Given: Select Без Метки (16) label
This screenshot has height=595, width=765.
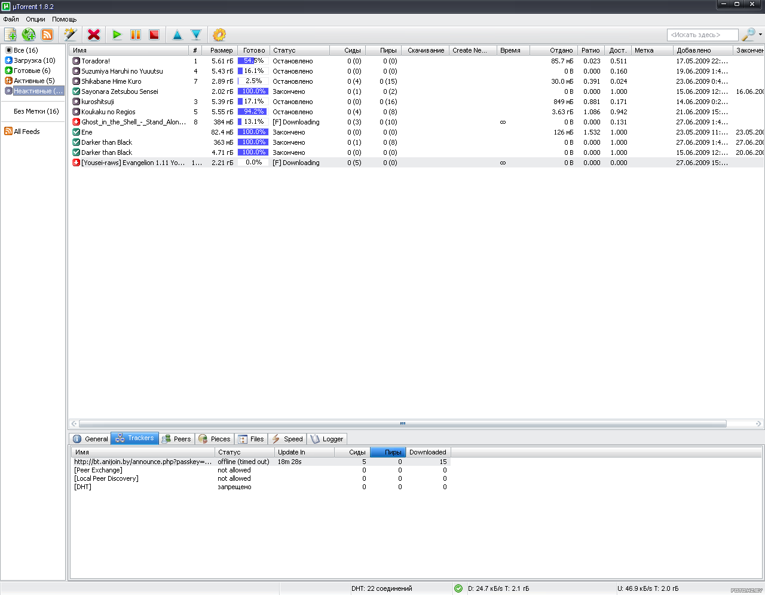Looking at the screenshot, I should pyautogui.click(x=36, y=111).
